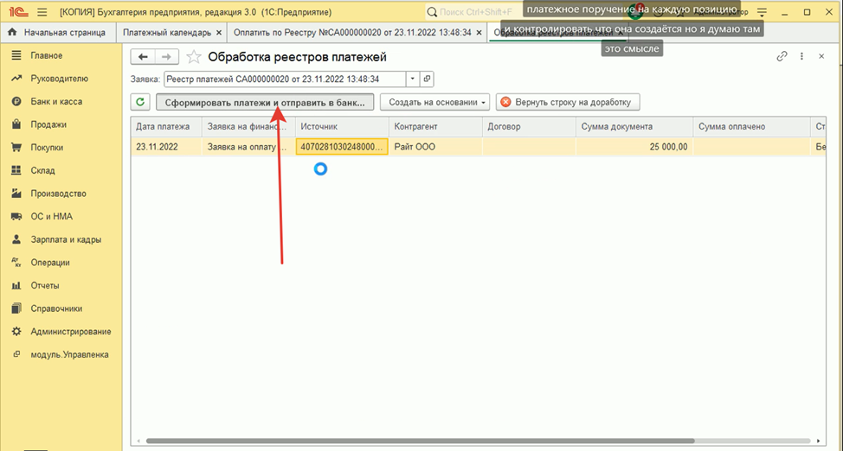The height and width of the screenshot is (451, 843).
Task: Close the Оплатить по Реестру tab
Action: pos(479,33)
